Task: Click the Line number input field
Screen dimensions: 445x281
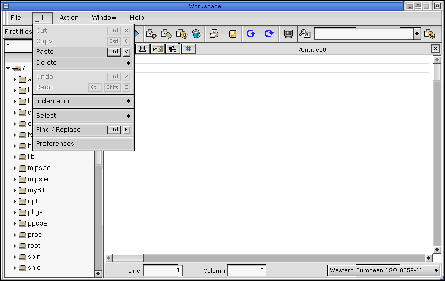Action: pyautogui.click(x=162, y=271)
